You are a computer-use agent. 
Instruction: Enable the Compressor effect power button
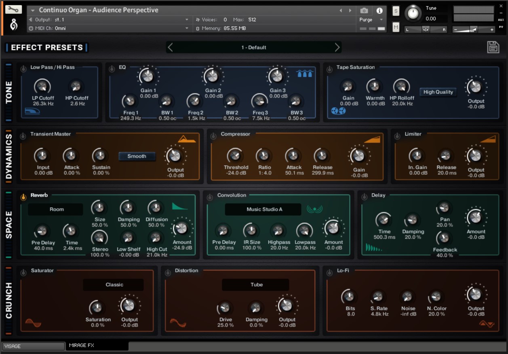(214, 136)
